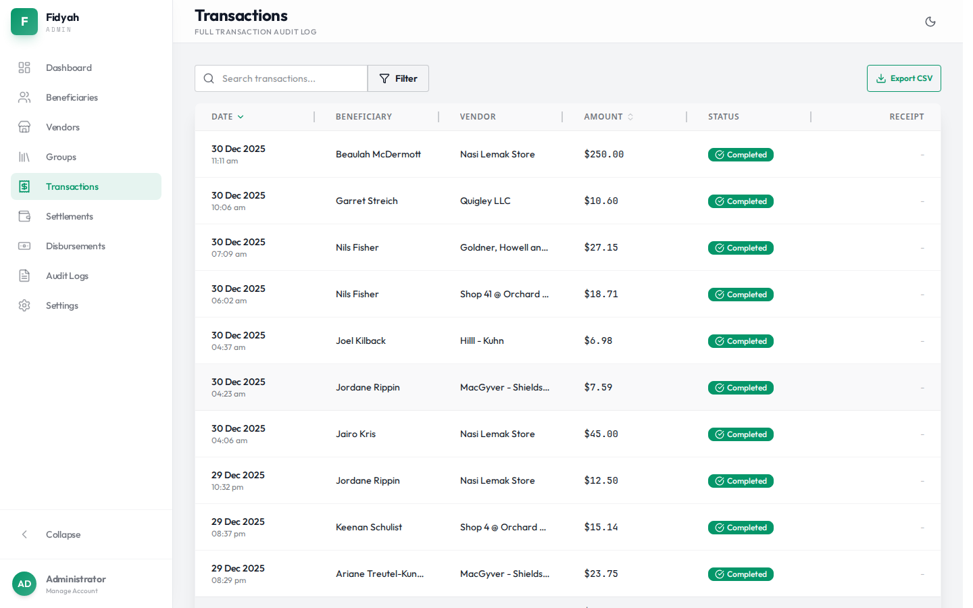The height and width of the screenshot is (608, 973).
Task: Export transactions as CSV
Action: 903,78
